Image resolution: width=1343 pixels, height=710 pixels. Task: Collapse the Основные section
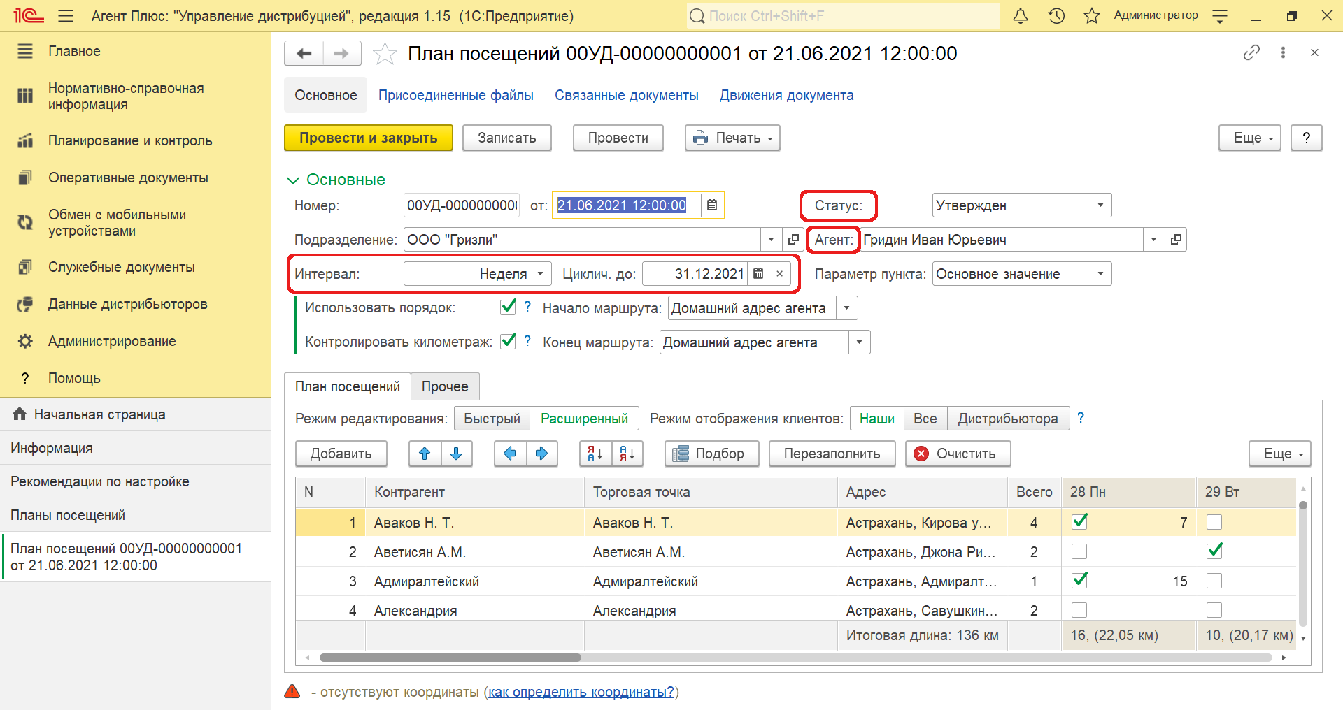pos(293,180)
